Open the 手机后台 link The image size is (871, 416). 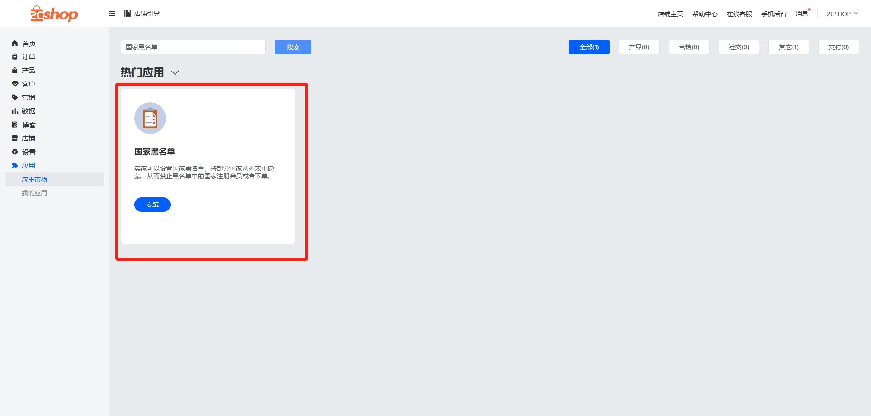774,14
